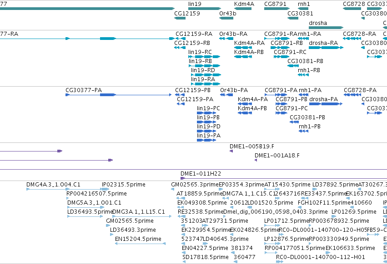Image resolution: width=387 pixels, height=264 pixels.
Task: Click the CG8728 gene feature
Action: click(352, 9)
